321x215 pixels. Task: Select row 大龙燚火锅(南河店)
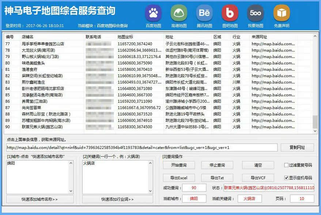coord(158,50)
